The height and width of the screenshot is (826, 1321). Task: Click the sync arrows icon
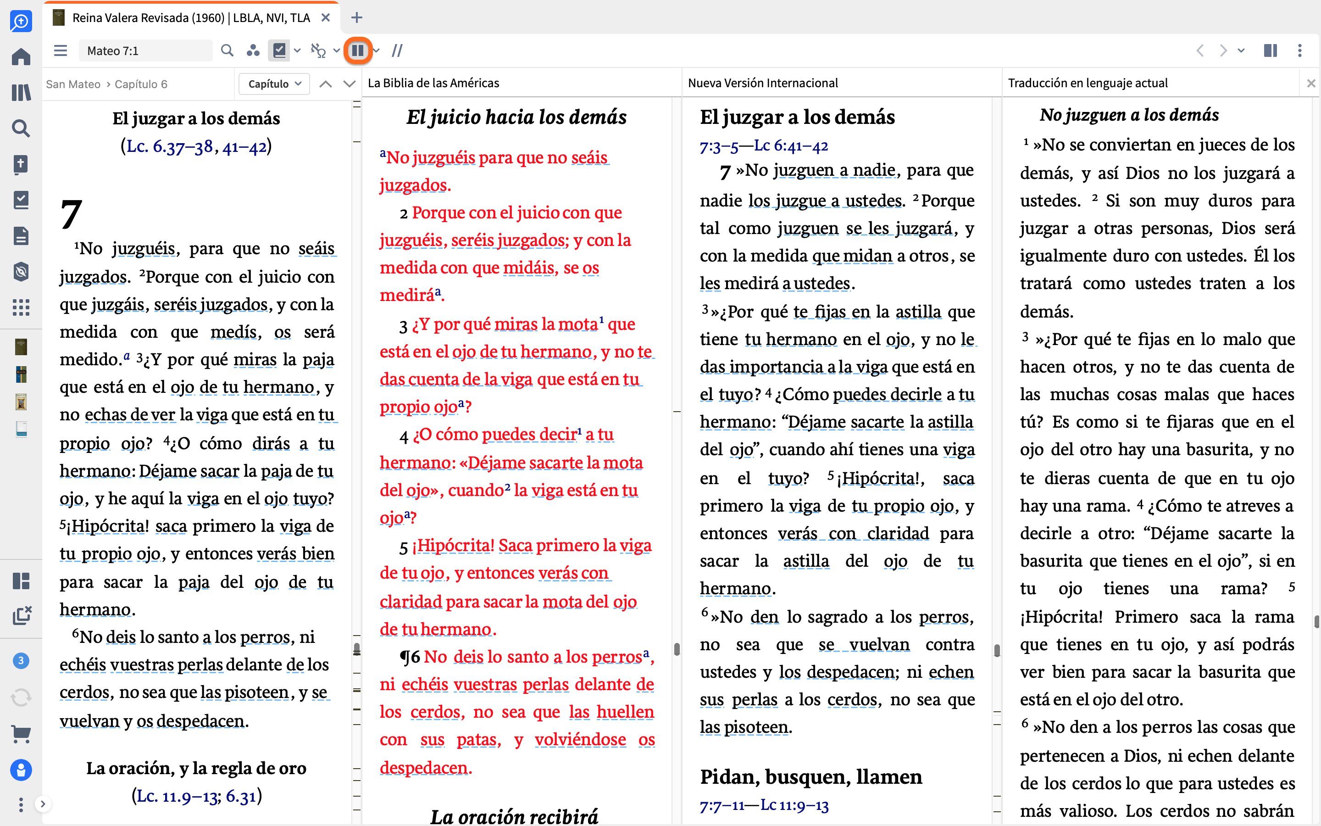pos(21,698)
